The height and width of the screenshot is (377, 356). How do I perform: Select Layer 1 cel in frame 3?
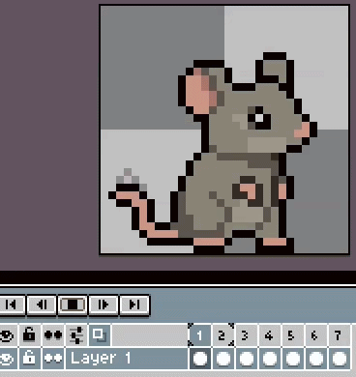pyautogui.click(x=246, y=359)
